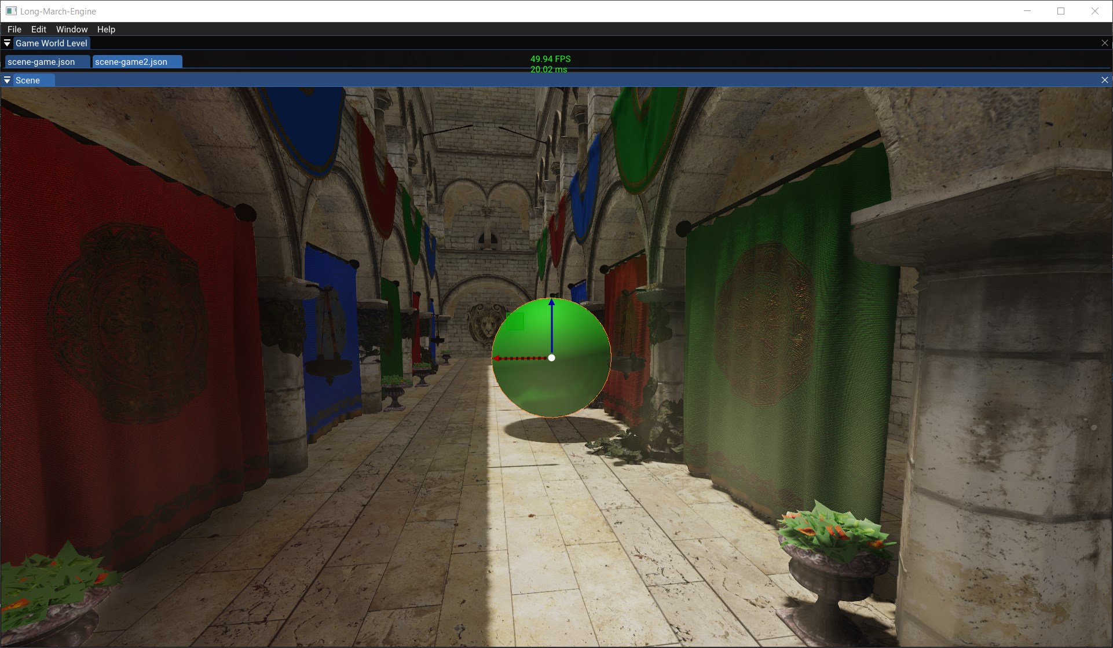Viewport: 1113px width, 648px height.
Task: Close the Game World Level panel
Action: [1104, 43]
